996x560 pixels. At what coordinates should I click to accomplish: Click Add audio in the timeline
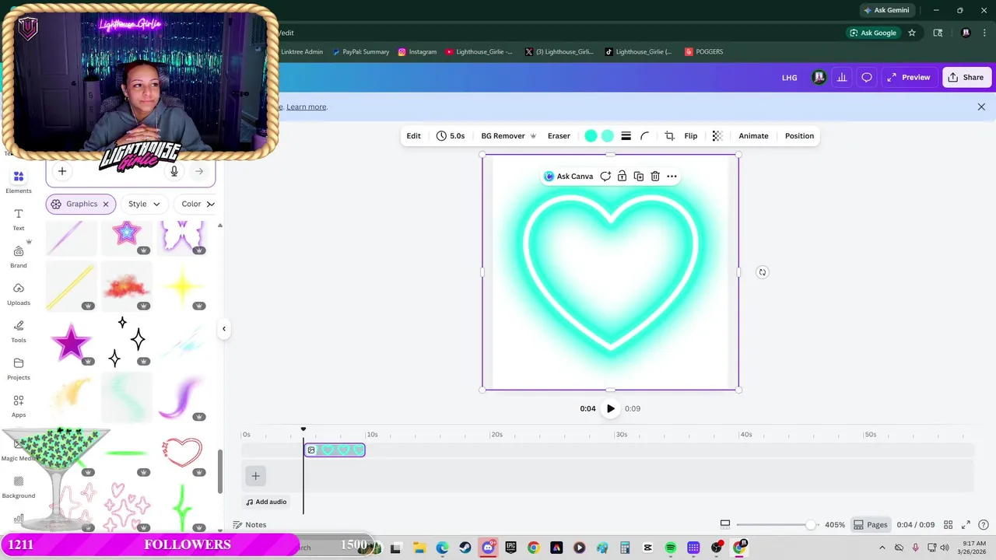click(x=266, y=502)
